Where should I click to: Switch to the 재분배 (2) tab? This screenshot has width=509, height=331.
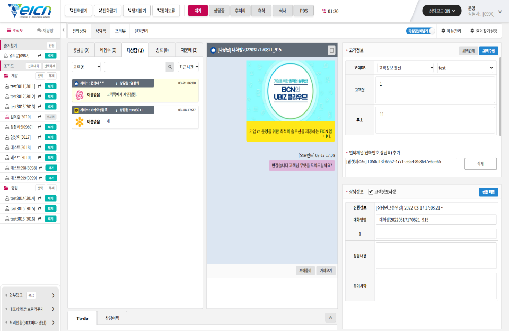(189, 50)
